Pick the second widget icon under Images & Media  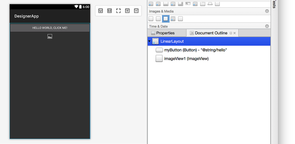coord(158,19)
